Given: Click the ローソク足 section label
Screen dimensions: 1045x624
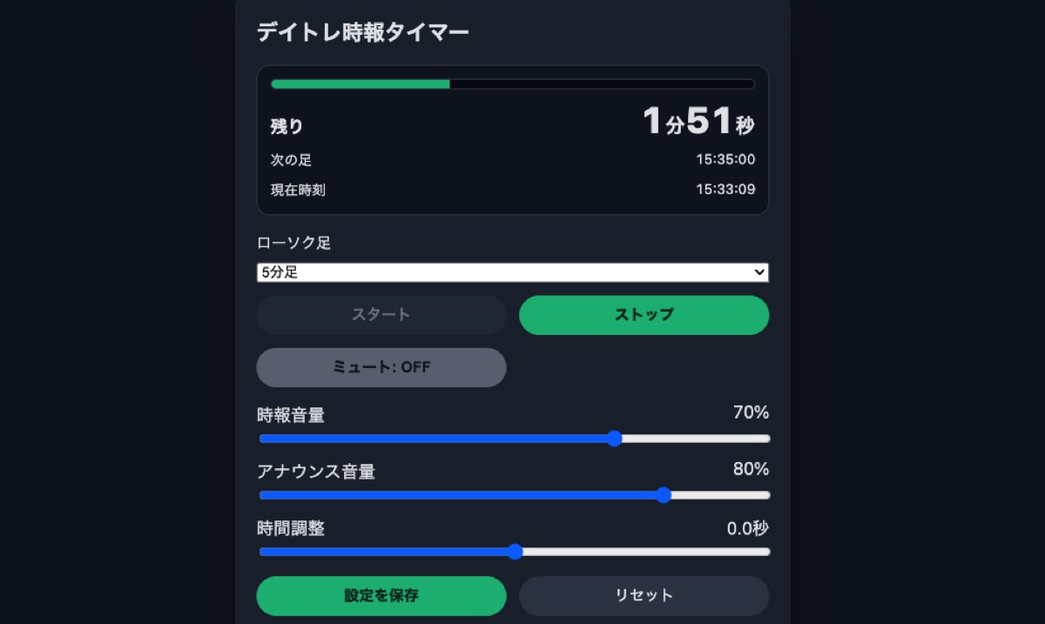Looking at the screenshot, I should [293, 243].
